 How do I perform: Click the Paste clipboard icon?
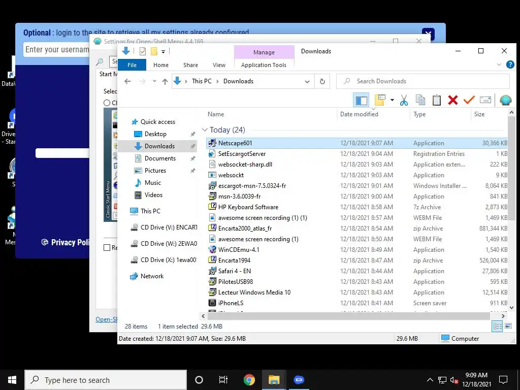pos(437,100)
